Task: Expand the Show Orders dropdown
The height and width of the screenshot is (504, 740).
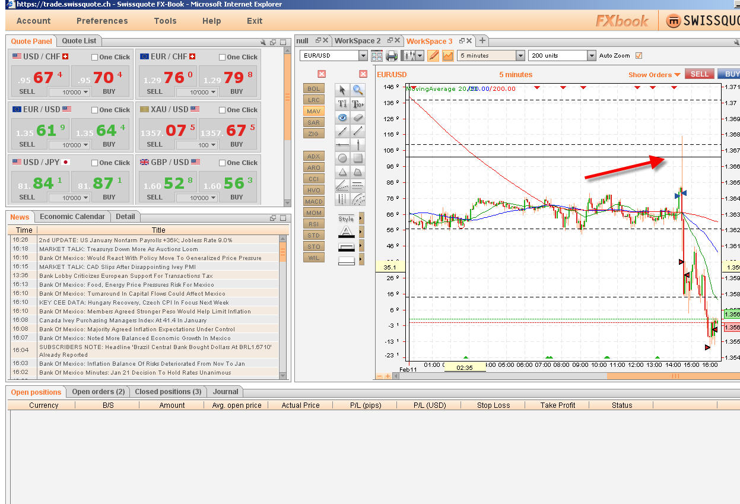Action: [x=653, y=74]
